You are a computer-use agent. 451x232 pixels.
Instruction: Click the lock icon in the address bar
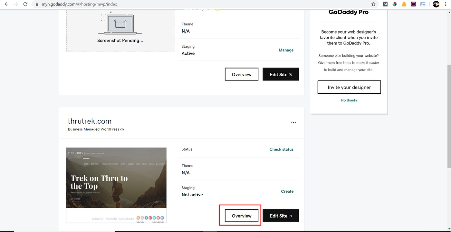pos(37,5)
